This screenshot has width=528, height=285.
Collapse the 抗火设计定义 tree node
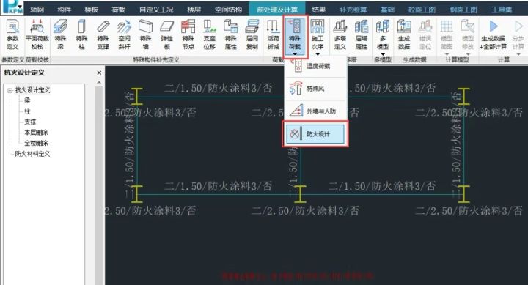[10, 90]
